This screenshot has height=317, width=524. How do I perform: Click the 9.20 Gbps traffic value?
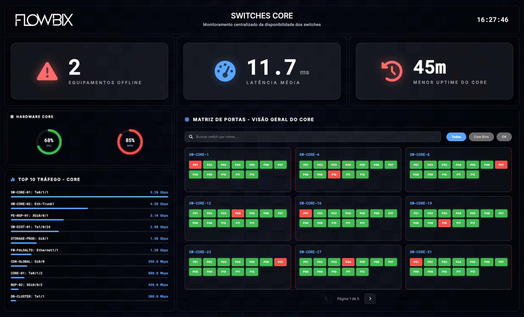pyautogui.click(x=159, y=192)
